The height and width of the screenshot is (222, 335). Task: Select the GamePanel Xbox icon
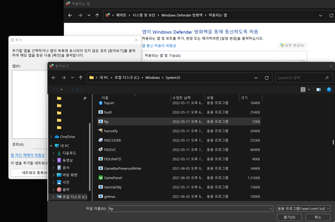click(x=101, y=177)
